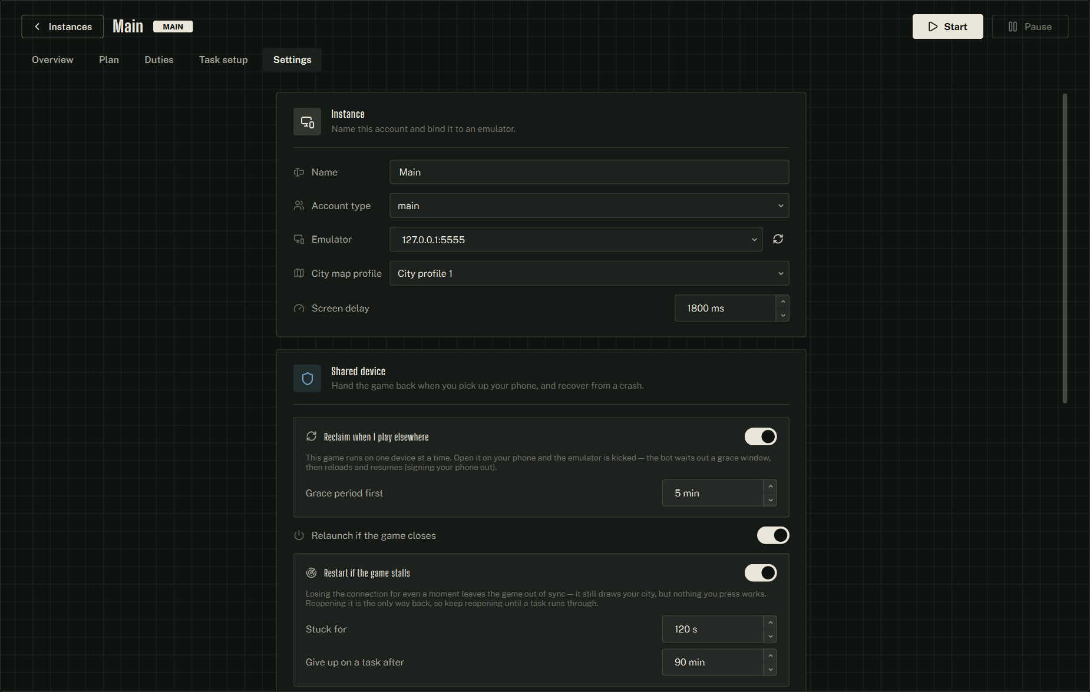Click the 'Give up on a task after' label
The width and height of the screenshot is (1090, 692).
click(x=355, y=662)
